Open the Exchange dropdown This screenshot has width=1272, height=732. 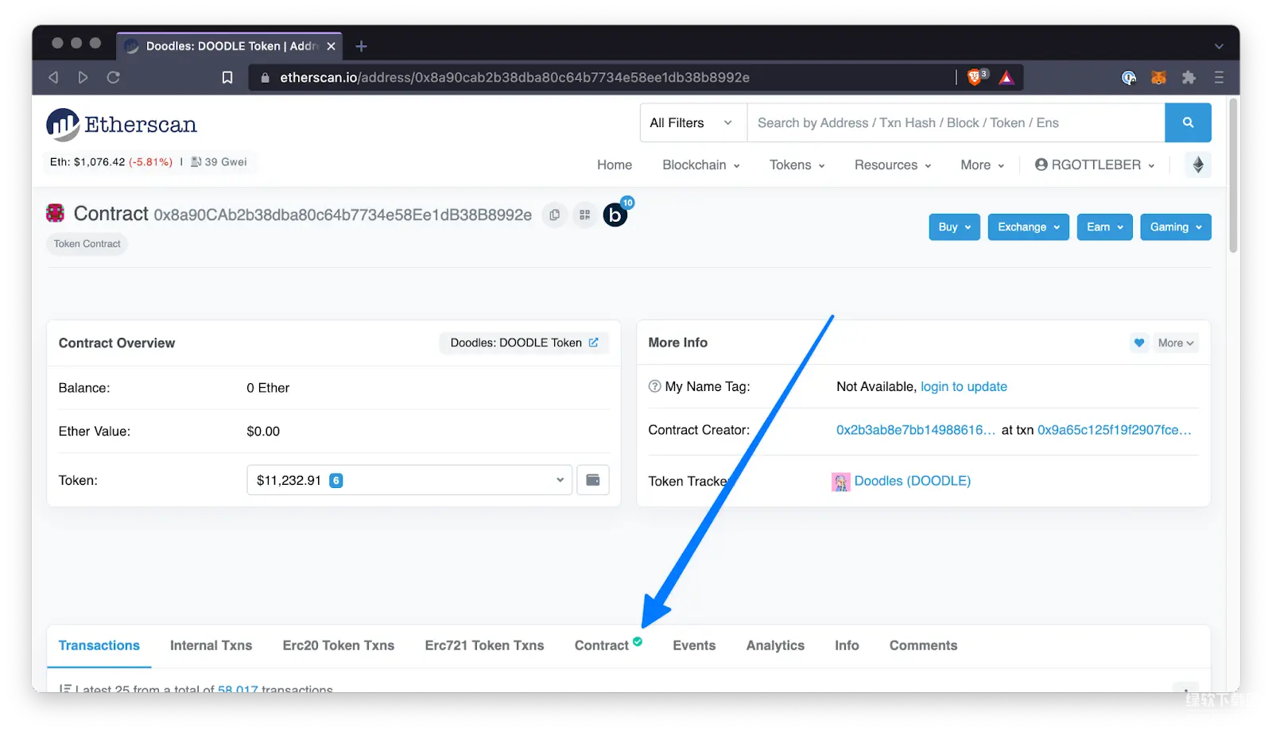[1028, 227]
